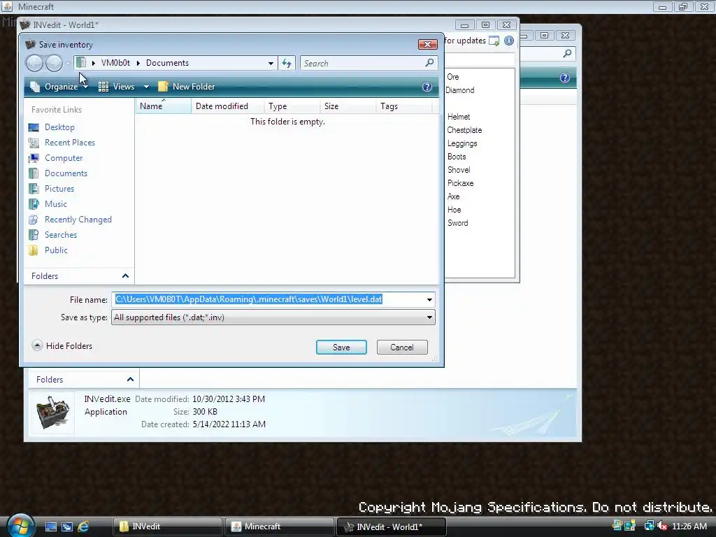Click the VM0b0t breadcrumb in address bar

click(x=115, y=63)
